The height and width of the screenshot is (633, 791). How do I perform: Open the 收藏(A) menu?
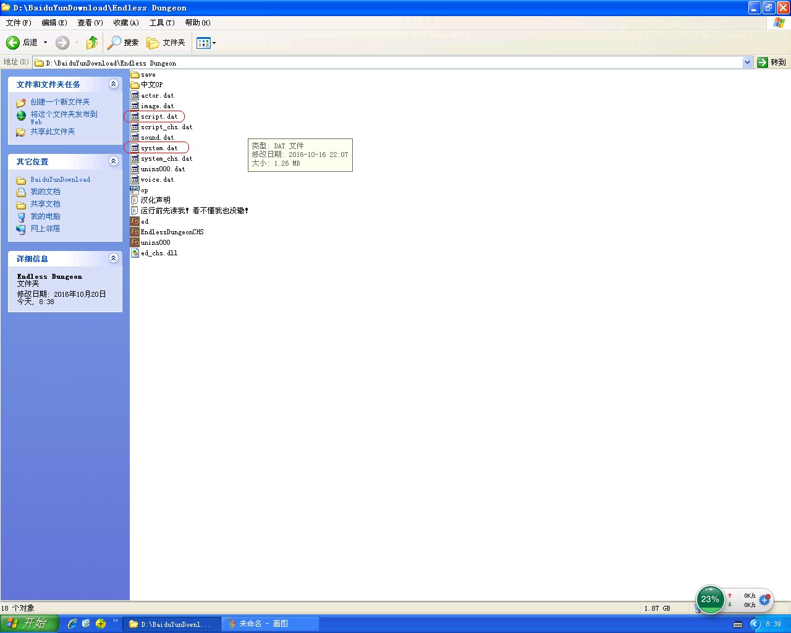click(126, 23)
